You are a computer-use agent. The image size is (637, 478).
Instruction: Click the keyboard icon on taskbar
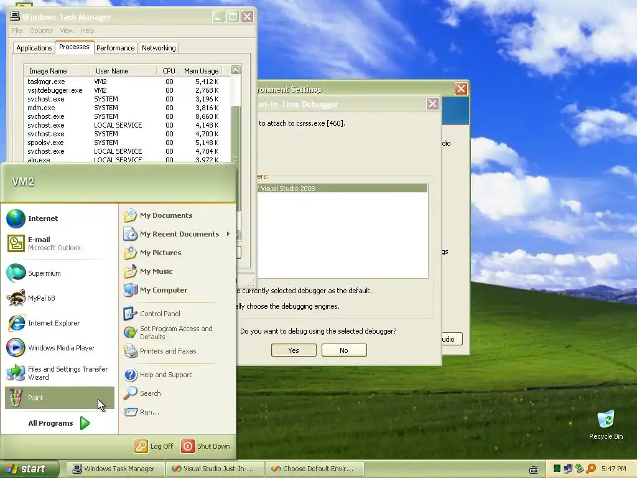[x=533, y=469]
